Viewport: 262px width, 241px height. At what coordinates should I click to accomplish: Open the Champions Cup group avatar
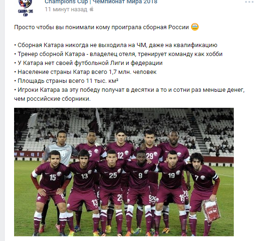pos(25,8)
